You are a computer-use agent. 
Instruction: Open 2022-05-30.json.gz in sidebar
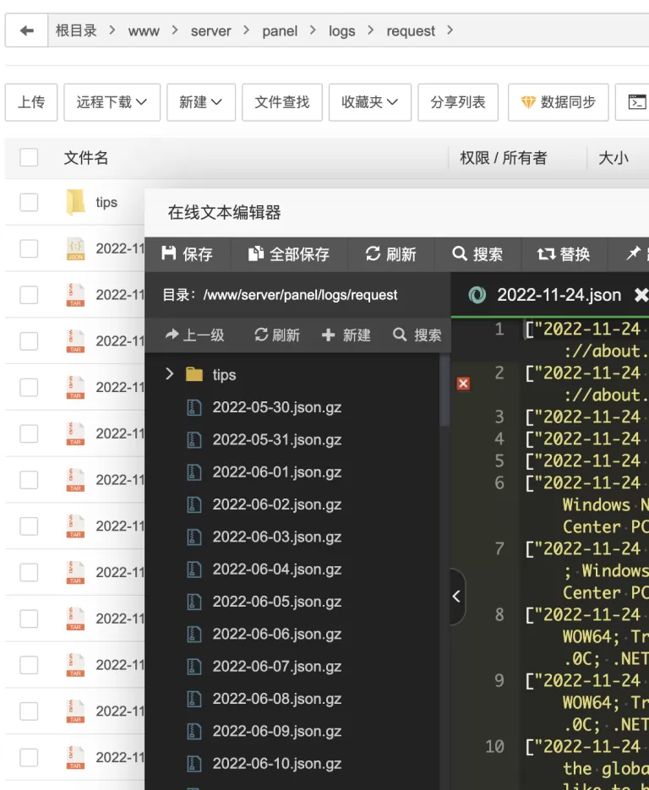pos(277,407)
